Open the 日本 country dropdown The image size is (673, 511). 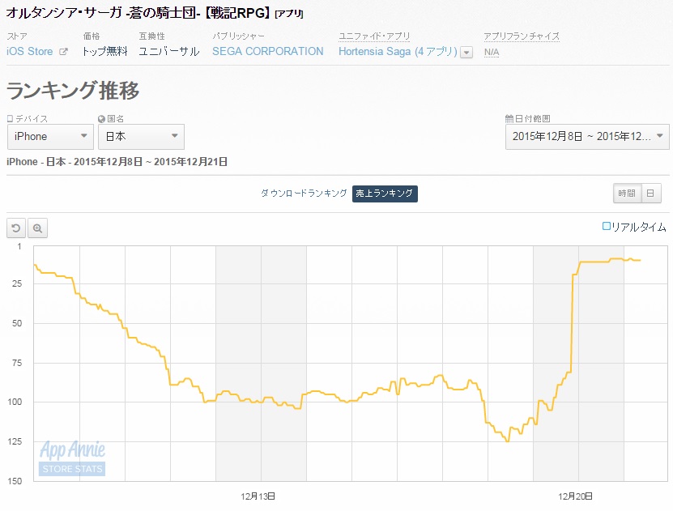click(141, 136)
